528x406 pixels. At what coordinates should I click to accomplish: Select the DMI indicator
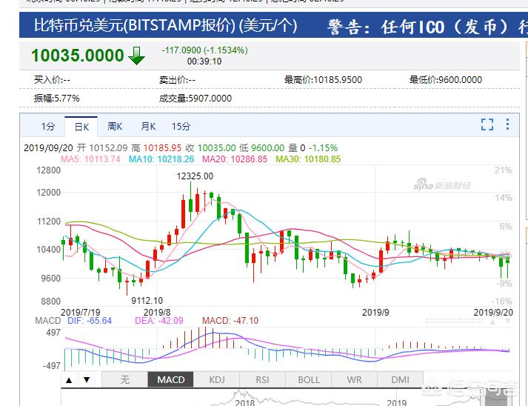pos(400,380)
